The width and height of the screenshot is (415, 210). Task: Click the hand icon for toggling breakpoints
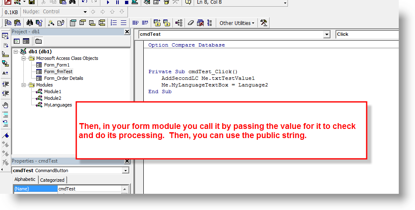(5, 105)
